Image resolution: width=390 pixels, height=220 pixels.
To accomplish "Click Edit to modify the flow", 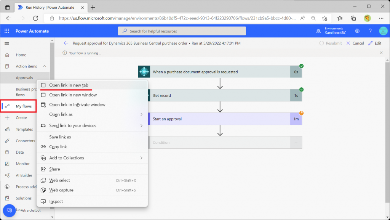I will 375,43.
